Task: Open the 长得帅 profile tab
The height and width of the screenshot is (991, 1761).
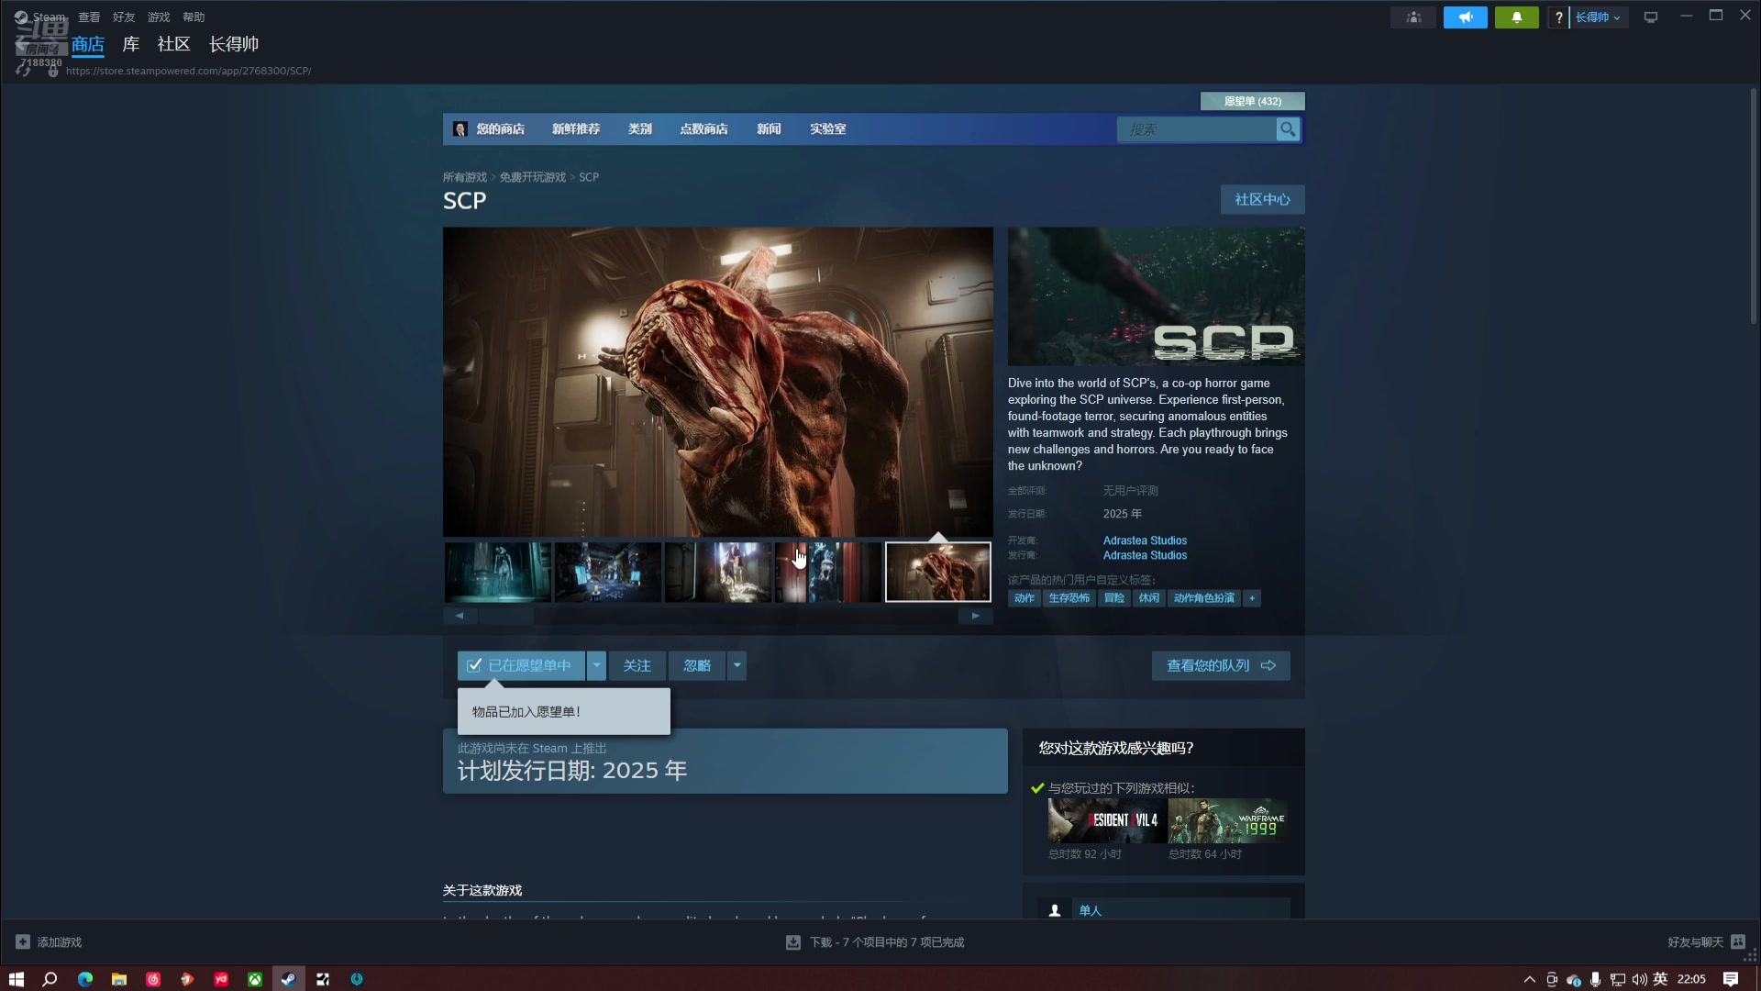Action: 234,44
